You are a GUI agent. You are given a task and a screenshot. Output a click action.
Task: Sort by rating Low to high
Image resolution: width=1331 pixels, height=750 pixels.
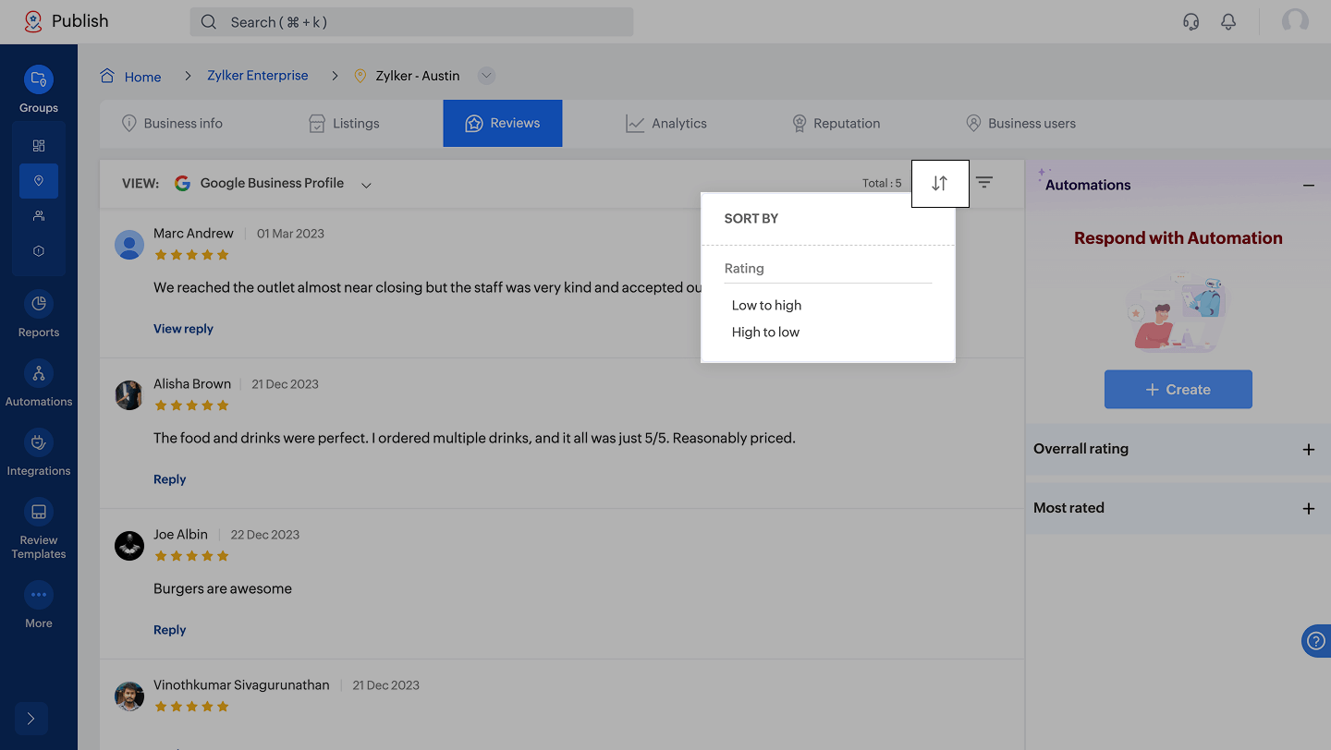(766, 305)
